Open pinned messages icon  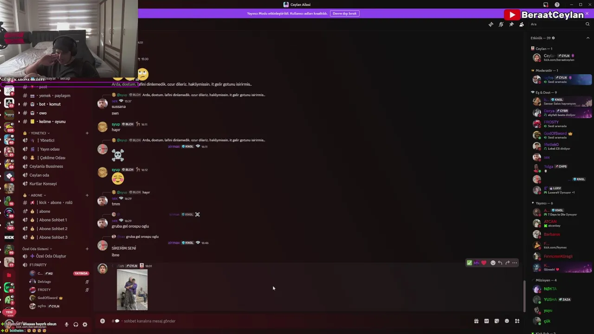pos(511,24)
